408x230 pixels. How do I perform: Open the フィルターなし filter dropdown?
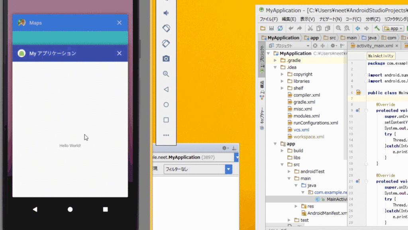coord(198,169)
